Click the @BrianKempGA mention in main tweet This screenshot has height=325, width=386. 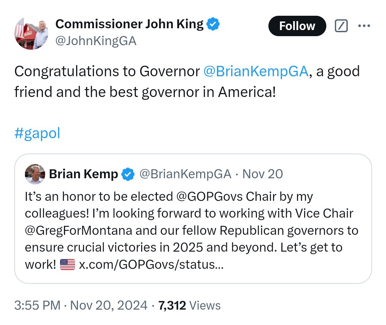click(x=256, y=72)
